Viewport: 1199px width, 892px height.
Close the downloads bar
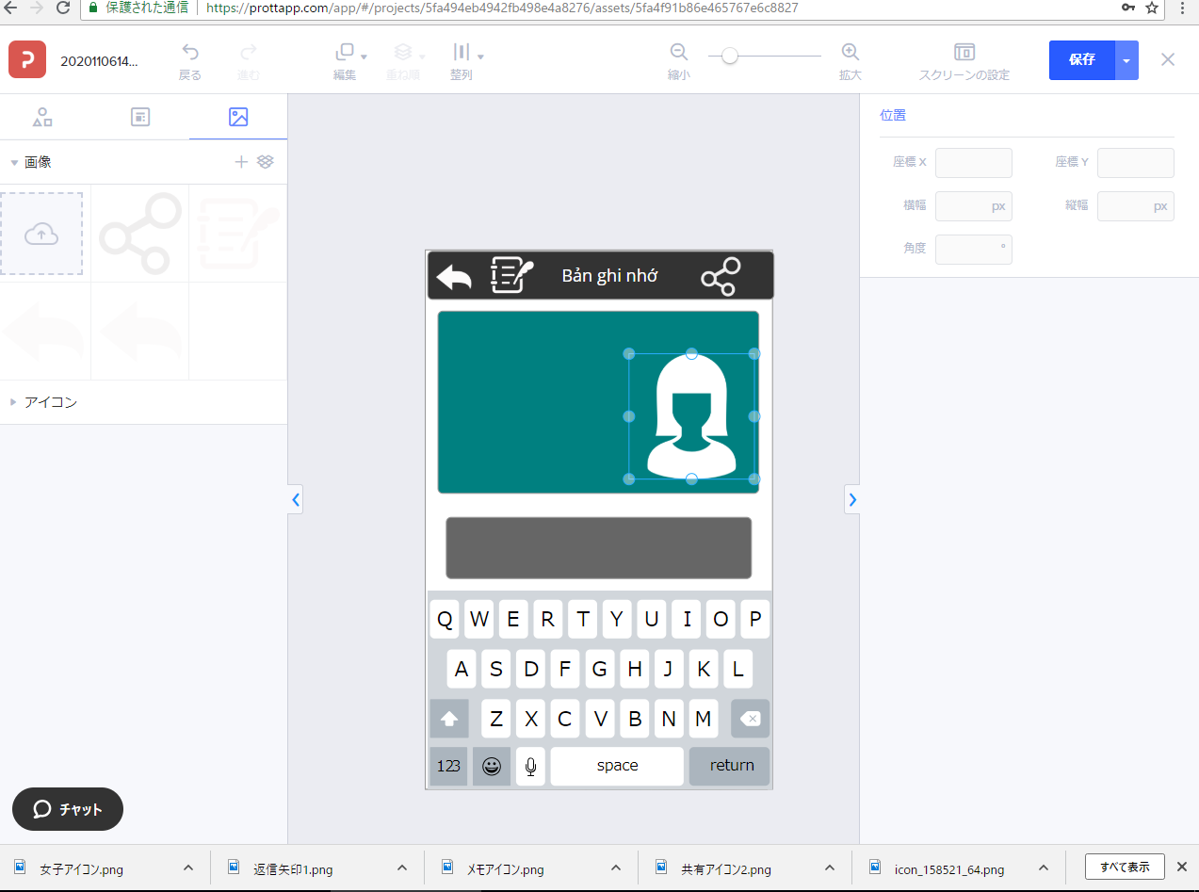1182,867
